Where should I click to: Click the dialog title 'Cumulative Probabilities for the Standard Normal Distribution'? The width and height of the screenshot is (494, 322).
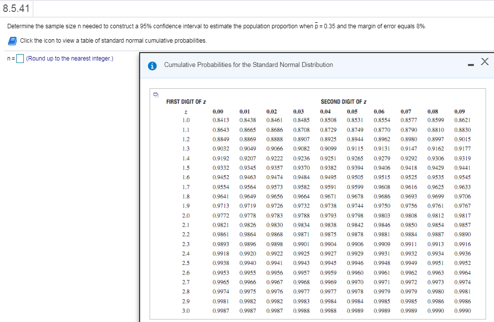(248, 65)
